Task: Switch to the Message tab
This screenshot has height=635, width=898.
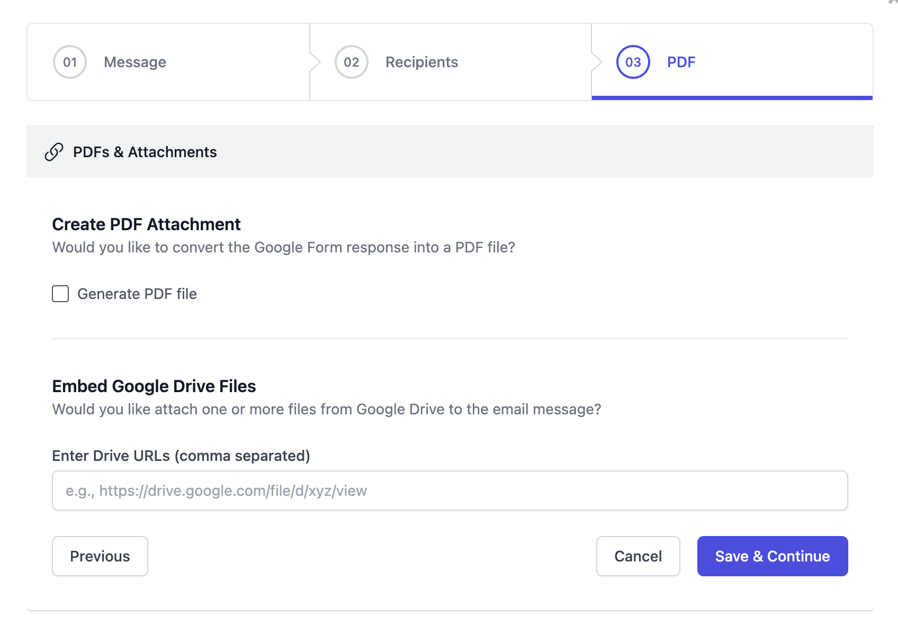Action: coord(135,62)
